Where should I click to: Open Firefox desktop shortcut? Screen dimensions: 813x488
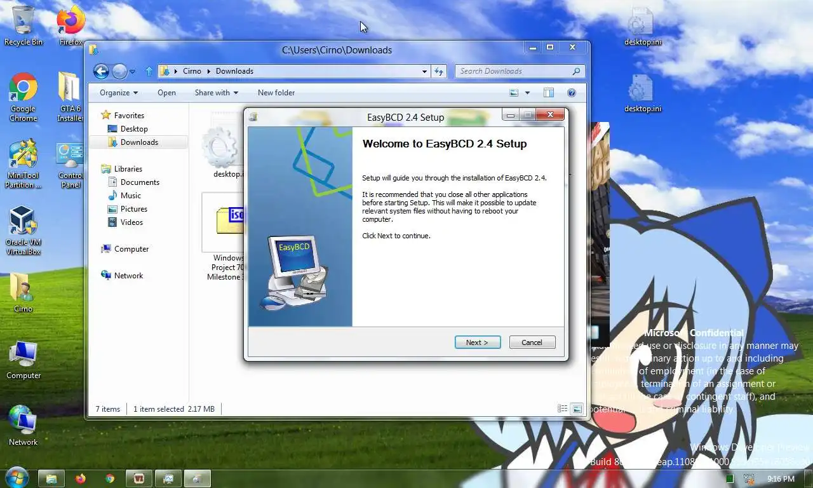pyautogui.click(x=71, y=25)
